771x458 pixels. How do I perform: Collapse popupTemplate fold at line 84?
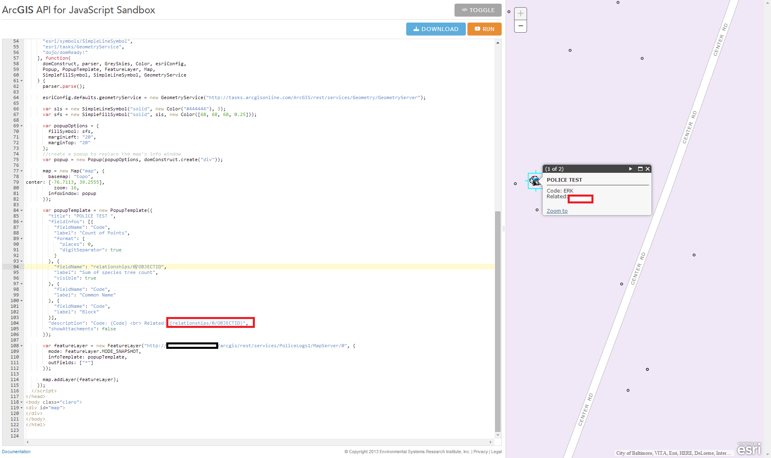22,211
